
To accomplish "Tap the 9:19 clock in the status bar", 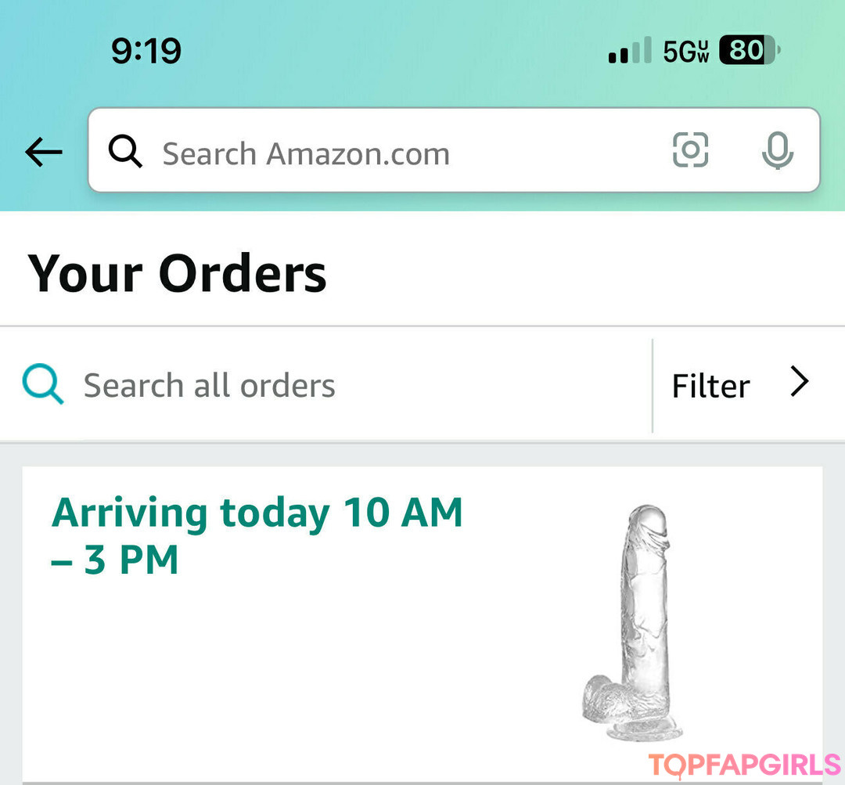I will pos(146,52).
